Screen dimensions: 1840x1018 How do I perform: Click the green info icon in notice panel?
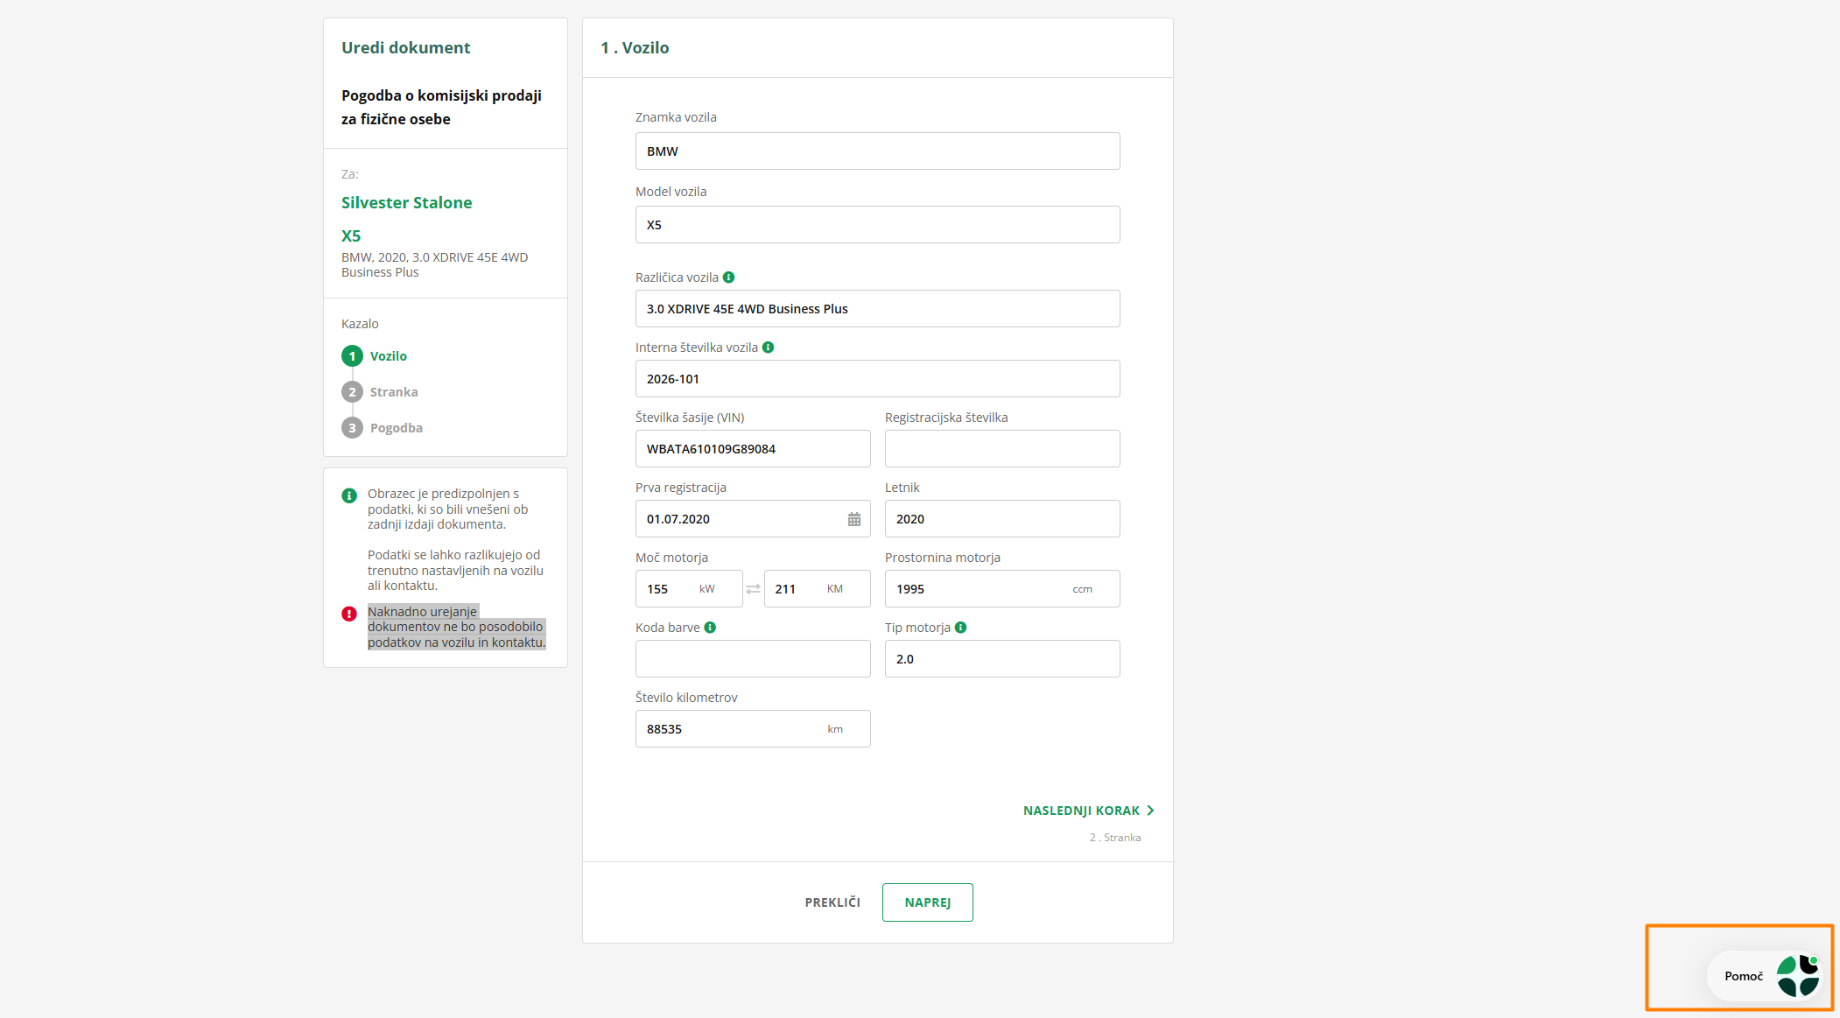(x=349, y=495)
